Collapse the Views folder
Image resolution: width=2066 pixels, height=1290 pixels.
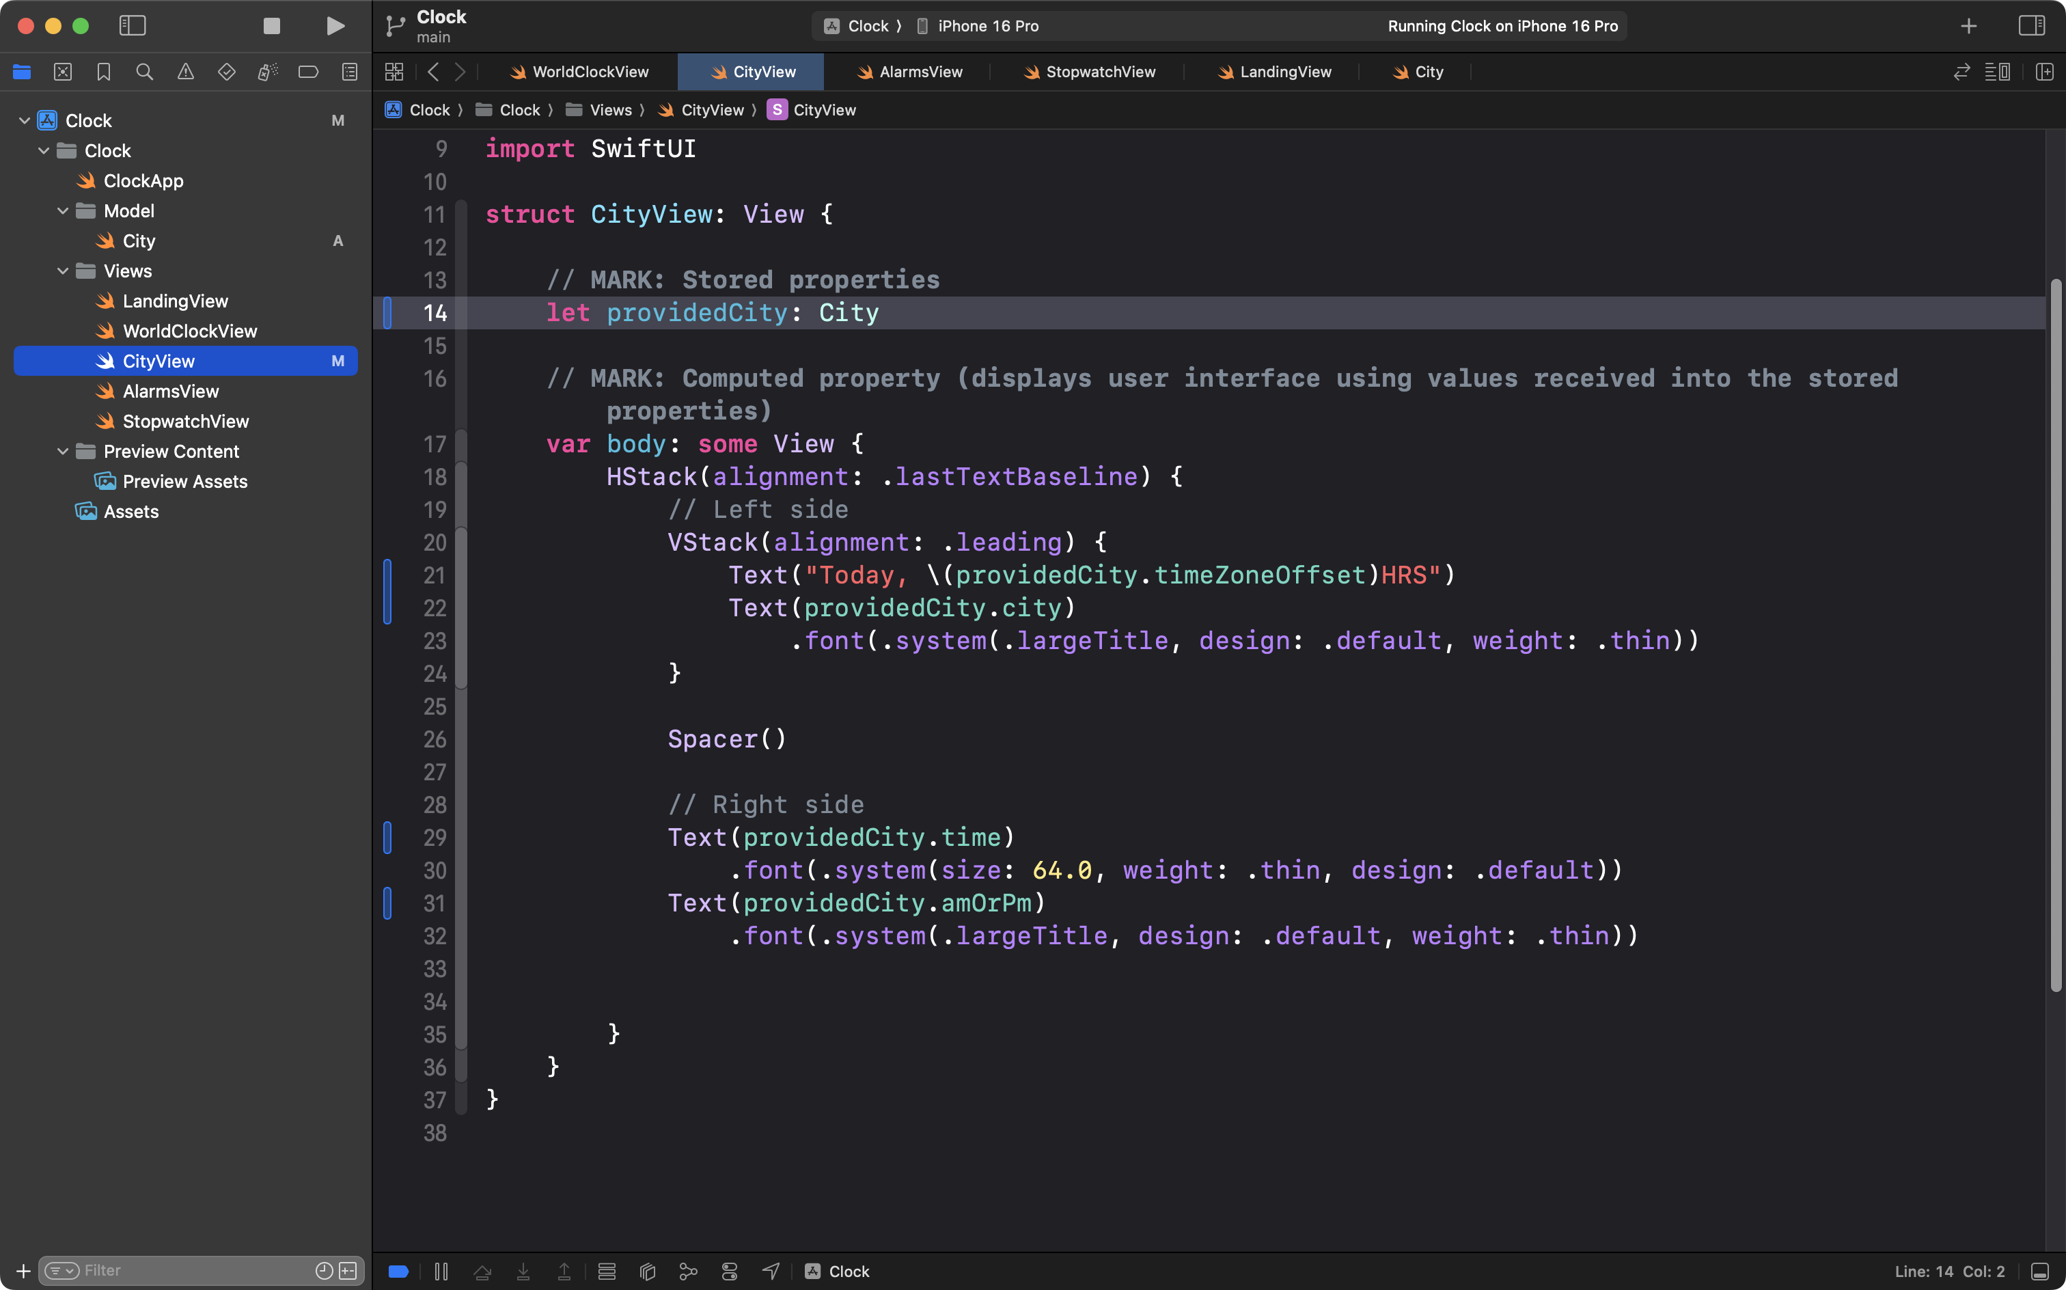pos(63,271)
